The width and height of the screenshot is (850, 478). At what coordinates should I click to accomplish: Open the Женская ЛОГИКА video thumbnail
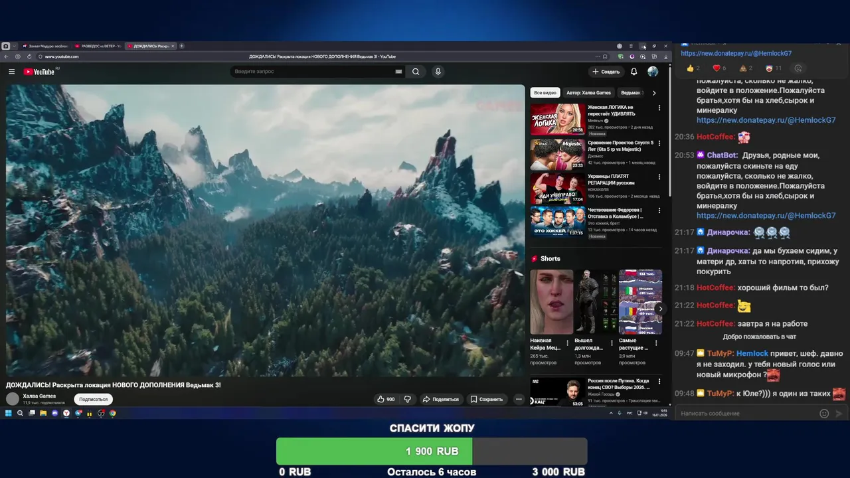pyautogui.click(x=558, y=119)
